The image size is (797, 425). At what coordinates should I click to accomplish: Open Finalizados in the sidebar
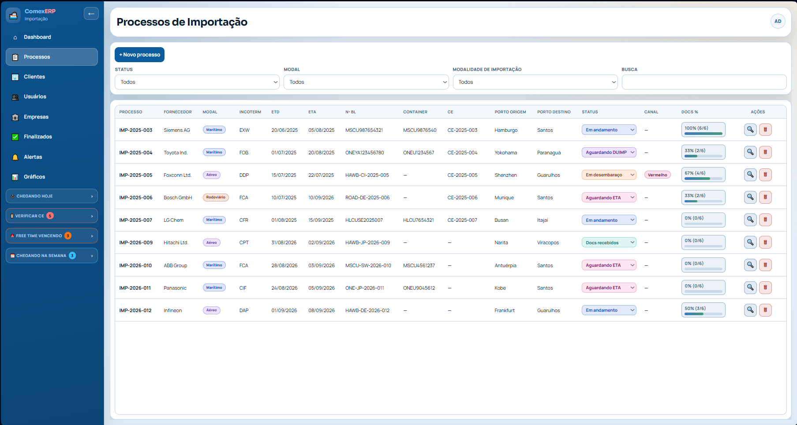pyautogui.click(x=52, y=137)
